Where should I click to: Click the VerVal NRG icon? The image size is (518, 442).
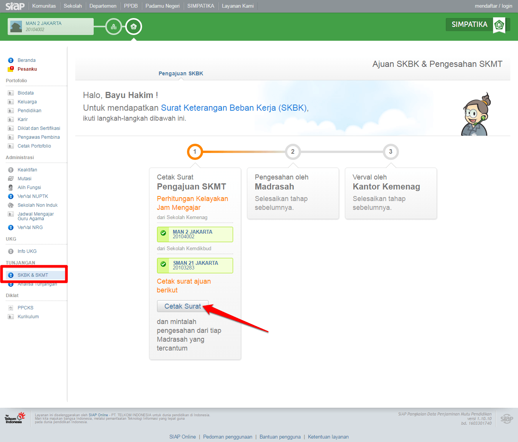[11, 228]
